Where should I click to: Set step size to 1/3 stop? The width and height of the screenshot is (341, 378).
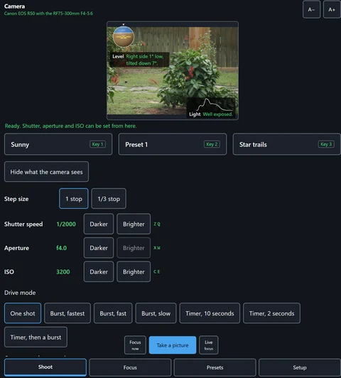109,199
